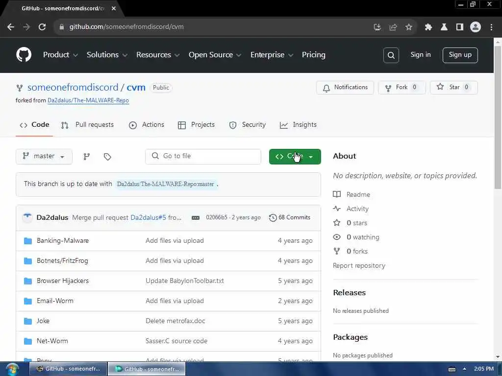Reload the page using refresh icon
Image resolution: width=502 pixels, height=376 pixels.
tap(42, 27)
